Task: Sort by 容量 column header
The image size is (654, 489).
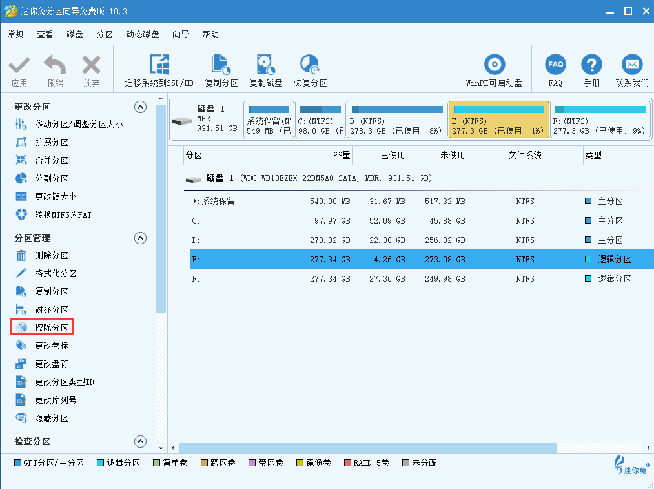Action: (322, 156)
